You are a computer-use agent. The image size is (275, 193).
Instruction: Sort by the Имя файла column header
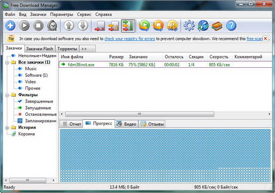pyautogui.click(x=83, y=57)
